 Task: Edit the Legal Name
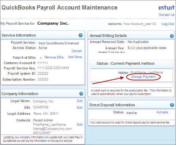point(80,101)
